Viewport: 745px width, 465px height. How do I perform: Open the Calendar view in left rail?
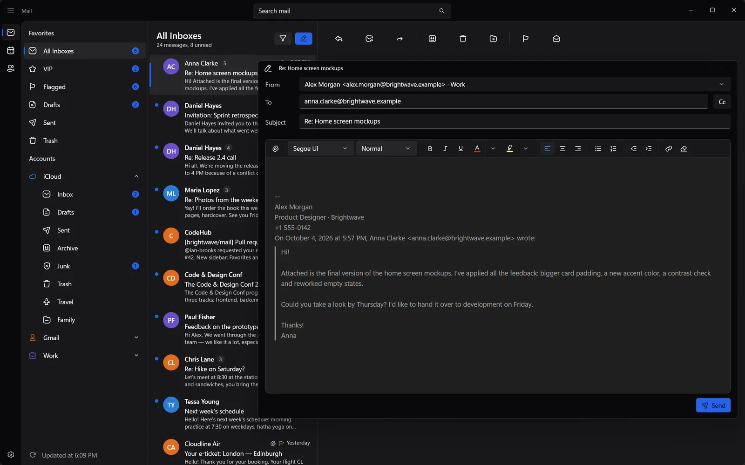(11, 50)
